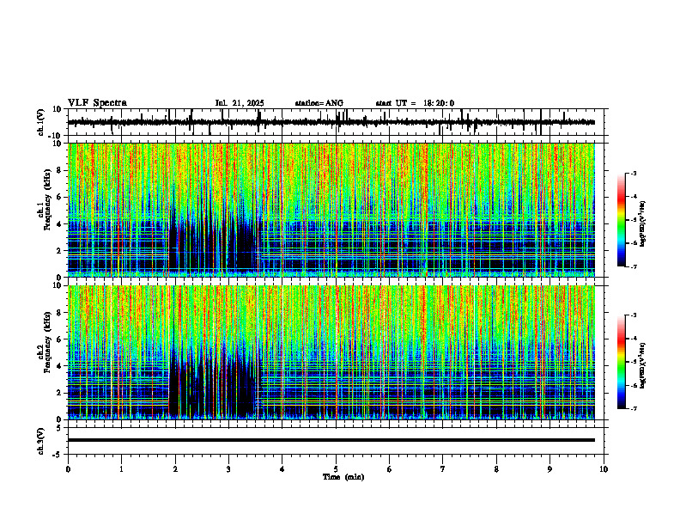The image size is (680, 526).
Task: Click the ch.2 spectrogram color bar
Action: [x=621, y=362]
